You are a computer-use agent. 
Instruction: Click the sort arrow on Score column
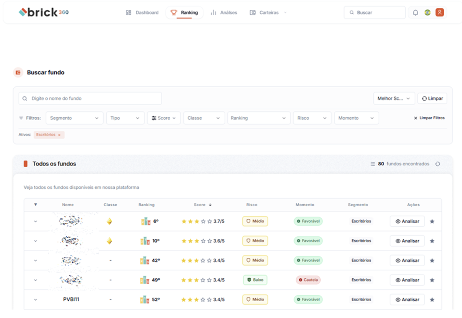tap(210, 205)
